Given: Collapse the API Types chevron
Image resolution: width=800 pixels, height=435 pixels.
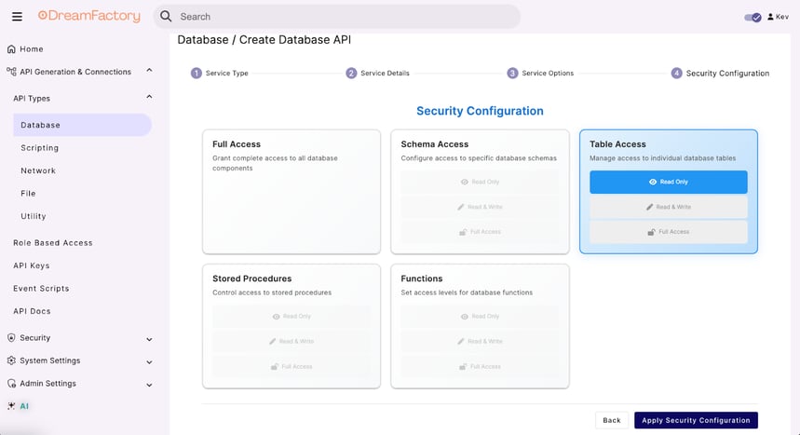Looking at the screenshot, I should coord(149,97).
